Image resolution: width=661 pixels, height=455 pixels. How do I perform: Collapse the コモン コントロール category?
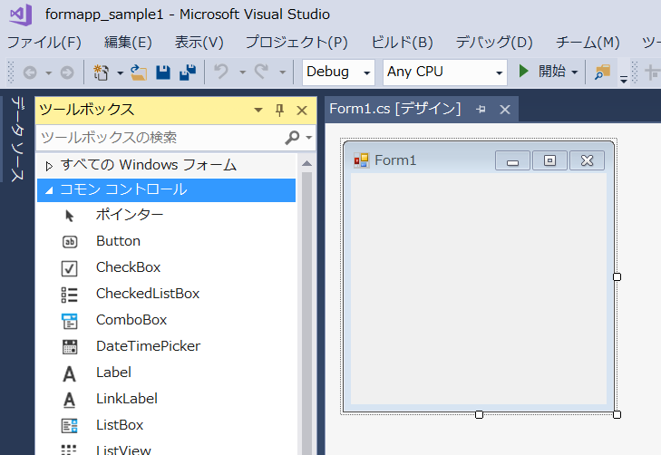coord(49,190)
